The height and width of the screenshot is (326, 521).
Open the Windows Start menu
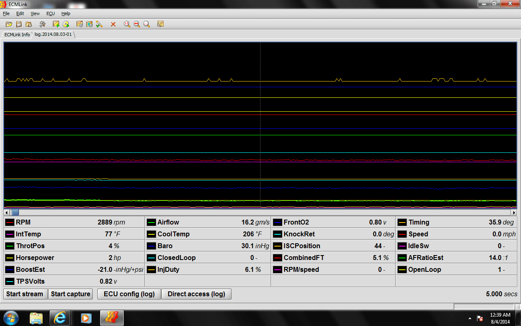pos(11,318)
